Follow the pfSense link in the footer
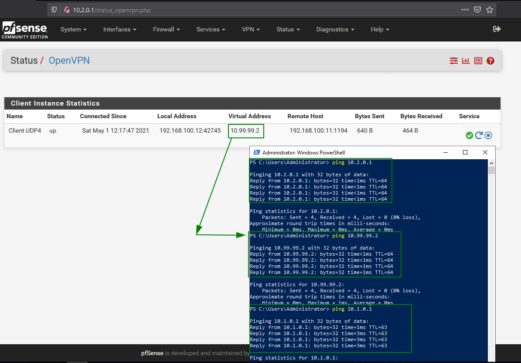521x363 pixels. [x=152, y=353]
